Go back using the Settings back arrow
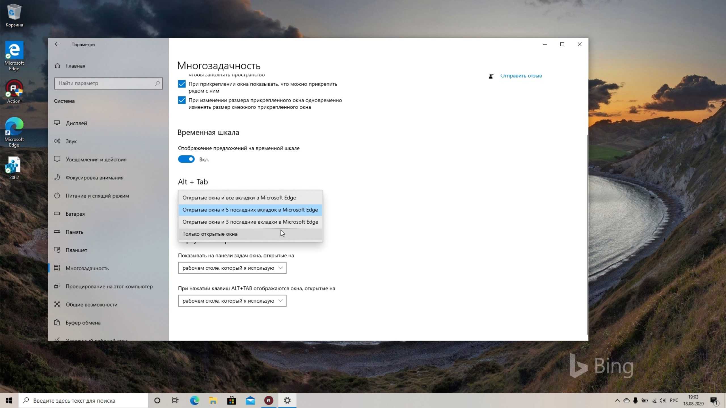The image size is (726, 408). (x=57, y=44)
